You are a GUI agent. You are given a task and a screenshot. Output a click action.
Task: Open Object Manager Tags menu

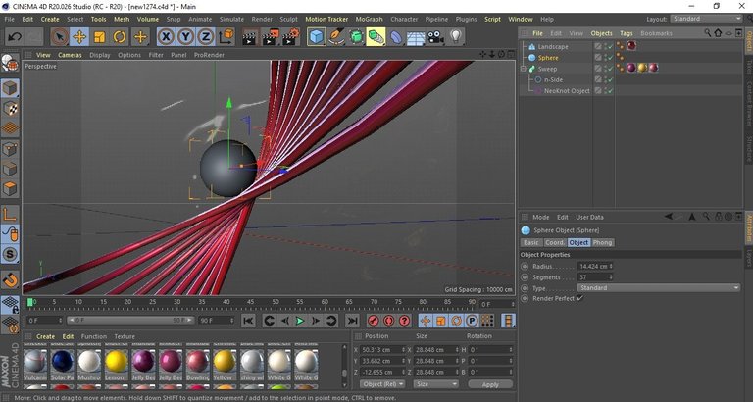point(627,33)
